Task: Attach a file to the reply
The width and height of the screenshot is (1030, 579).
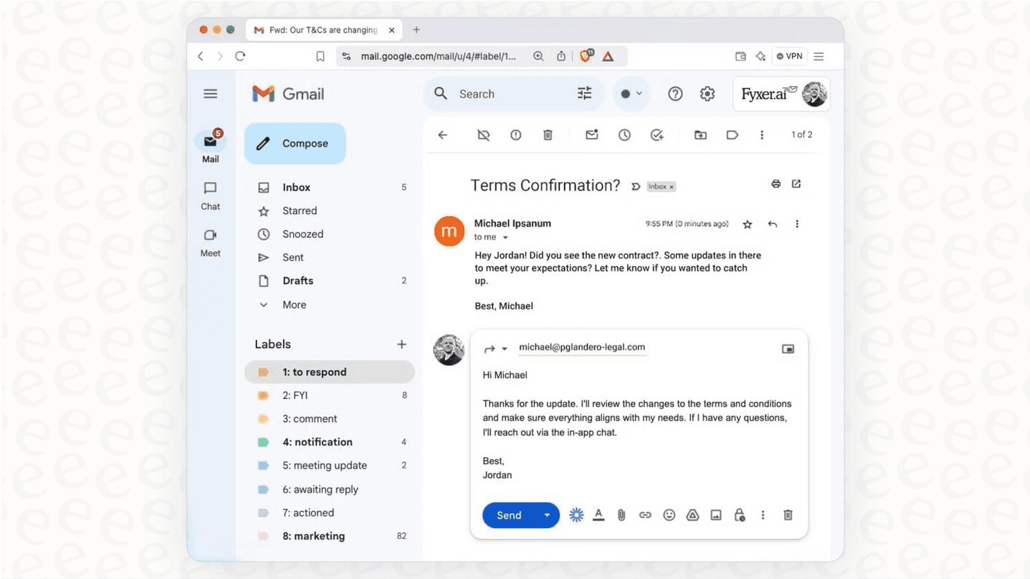Action: [x=622, y=515]
